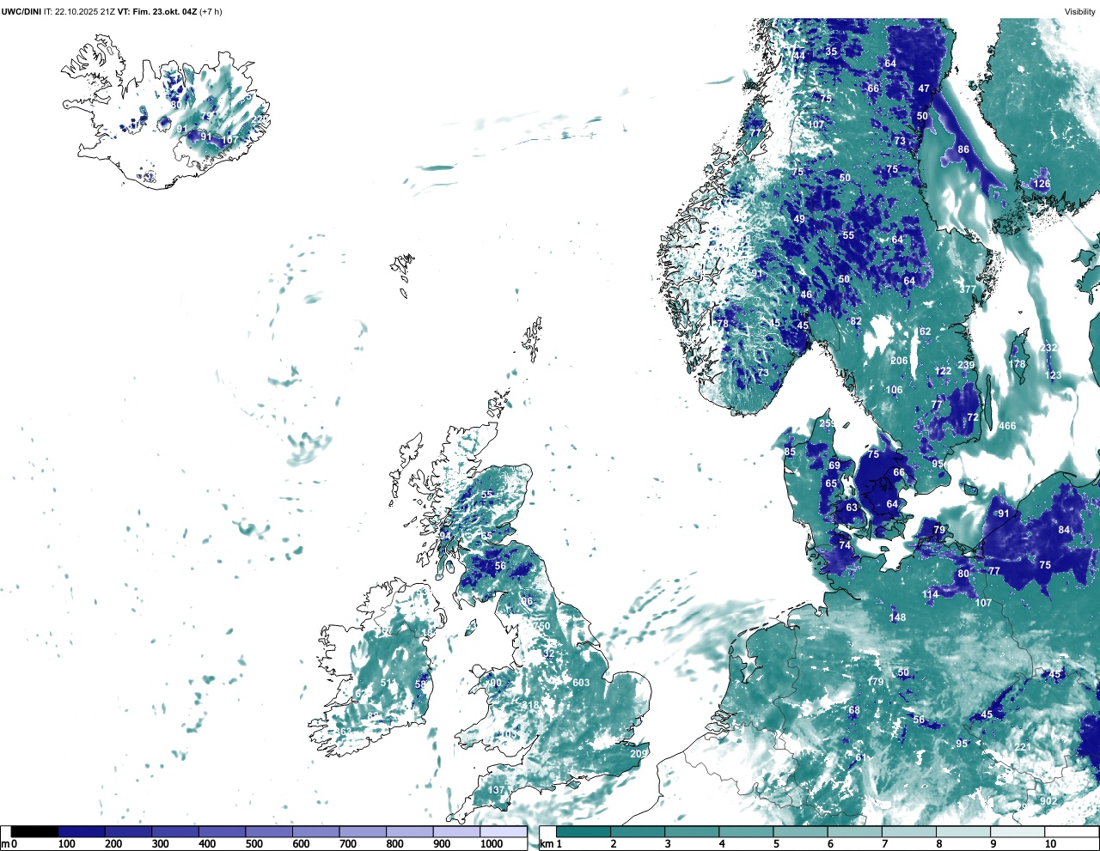Click the 'Visibility' title label
This screenshot has width=1100, height=851.
[1080, 12]
